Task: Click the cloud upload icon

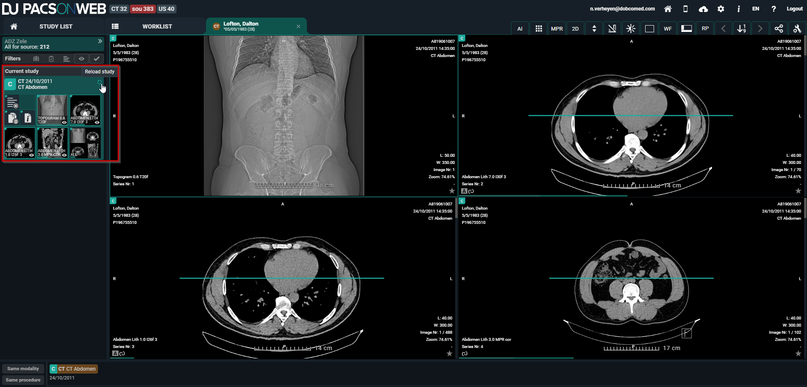Action: tap(703, 9)
